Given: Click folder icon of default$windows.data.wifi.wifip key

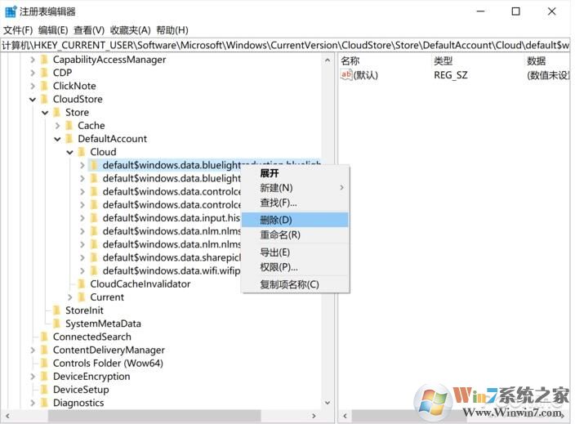Looking at the screenshot, I should click(94, 270).
